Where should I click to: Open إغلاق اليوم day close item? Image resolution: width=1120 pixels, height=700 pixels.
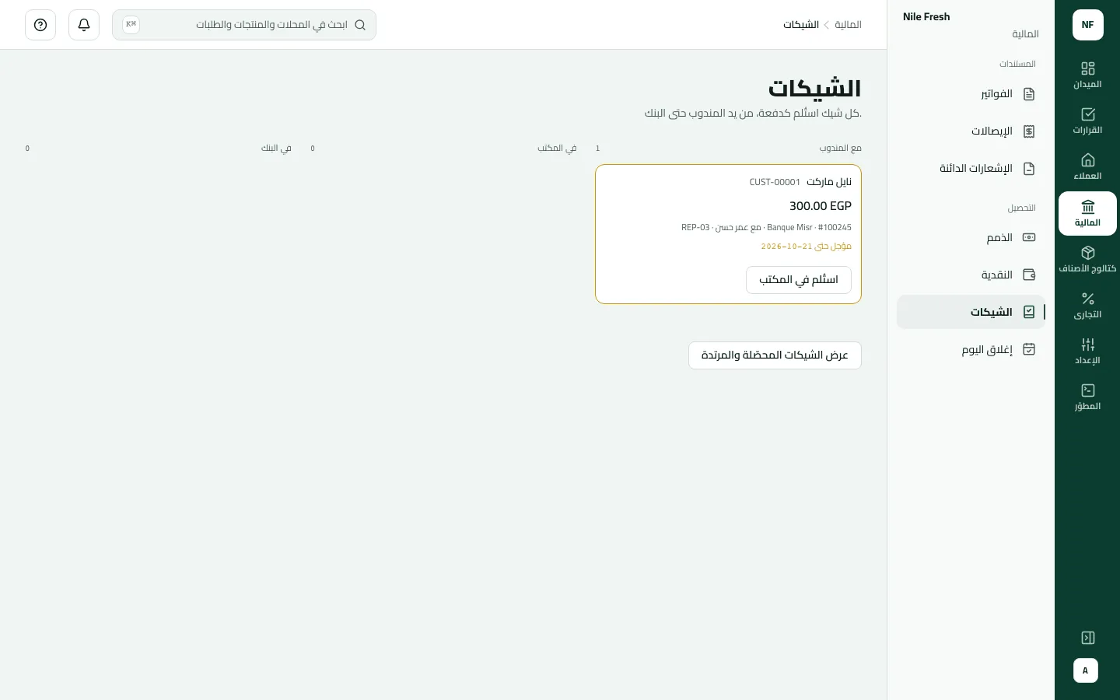click(x=971, y=349)
